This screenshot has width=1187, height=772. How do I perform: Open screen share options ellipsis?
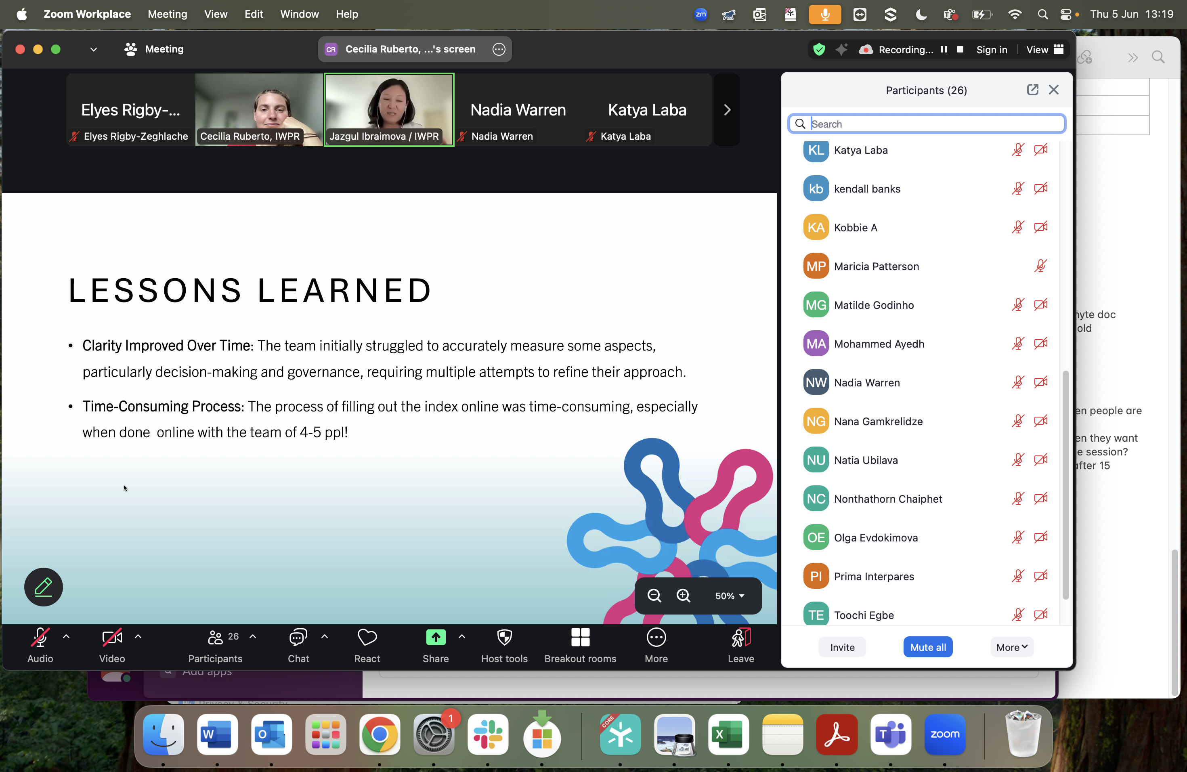coord(499,49)
